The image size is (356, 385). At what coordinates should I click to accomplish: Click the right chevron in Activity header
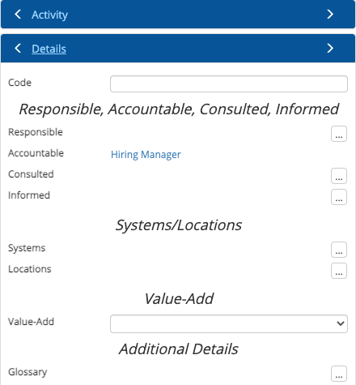click(x=330, y=14)
